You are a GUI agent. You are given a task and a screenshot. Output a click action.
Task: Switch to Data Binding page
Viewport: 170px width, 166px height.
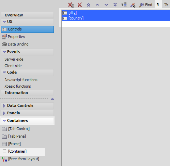click(x=18, y=44)
